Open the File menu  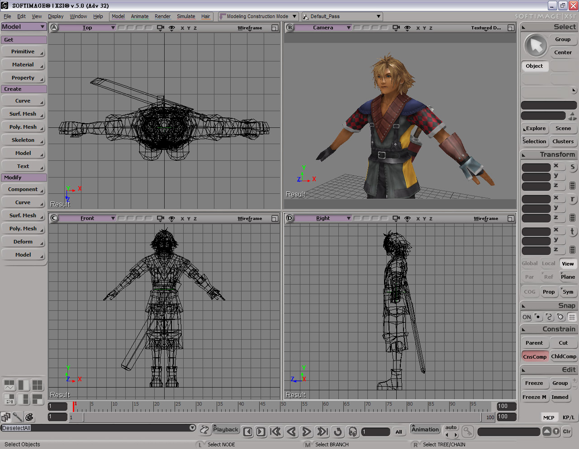[7, 16]
